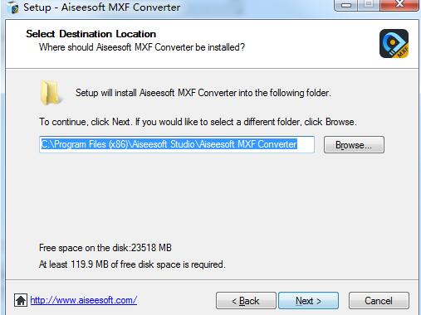Viewport: 421px width, 315px height.
Task: Click the 'Setup will install' description line
Action: [x=203, y=93]
